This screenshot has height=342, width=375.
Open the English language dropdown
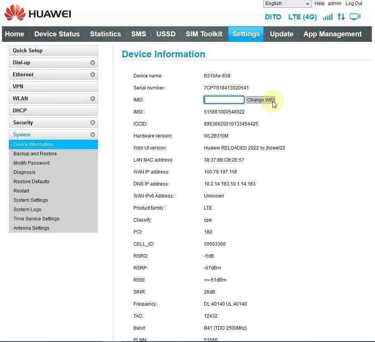pos(287,3)
